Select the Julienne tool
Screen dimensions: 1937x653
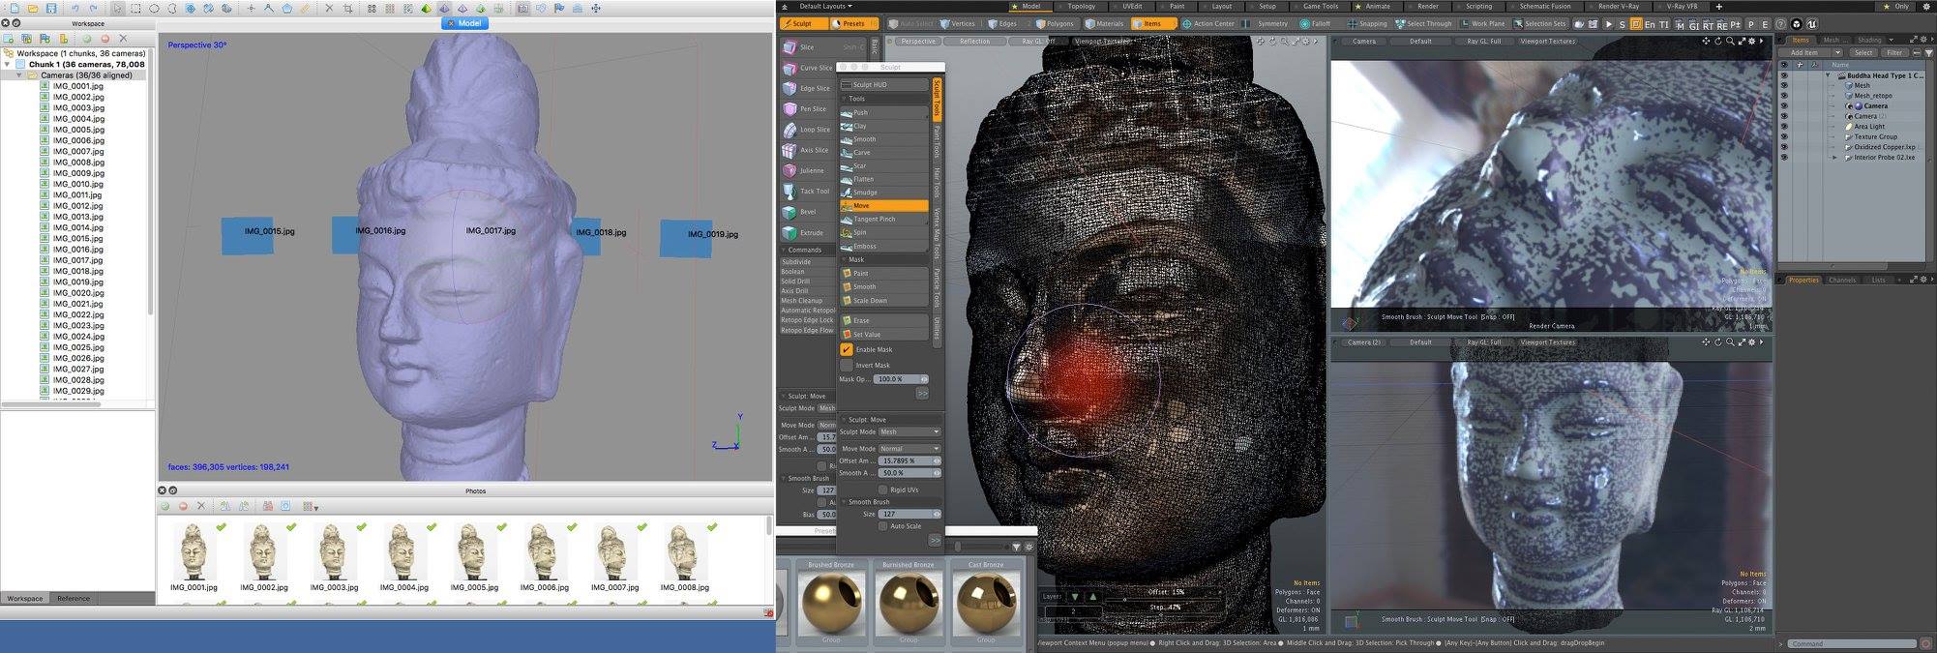click(x=809, y=171)
